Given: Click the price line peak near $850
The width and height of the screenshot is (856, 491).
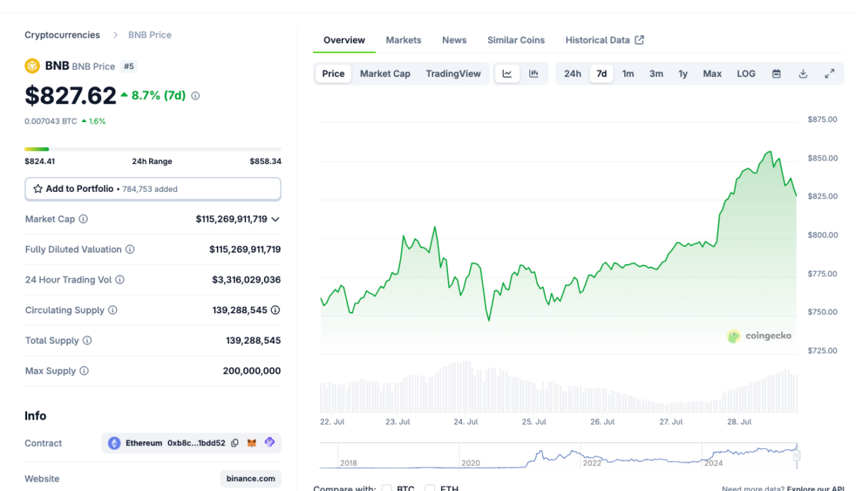Looking at the screenshot, I should click(769, 152).
